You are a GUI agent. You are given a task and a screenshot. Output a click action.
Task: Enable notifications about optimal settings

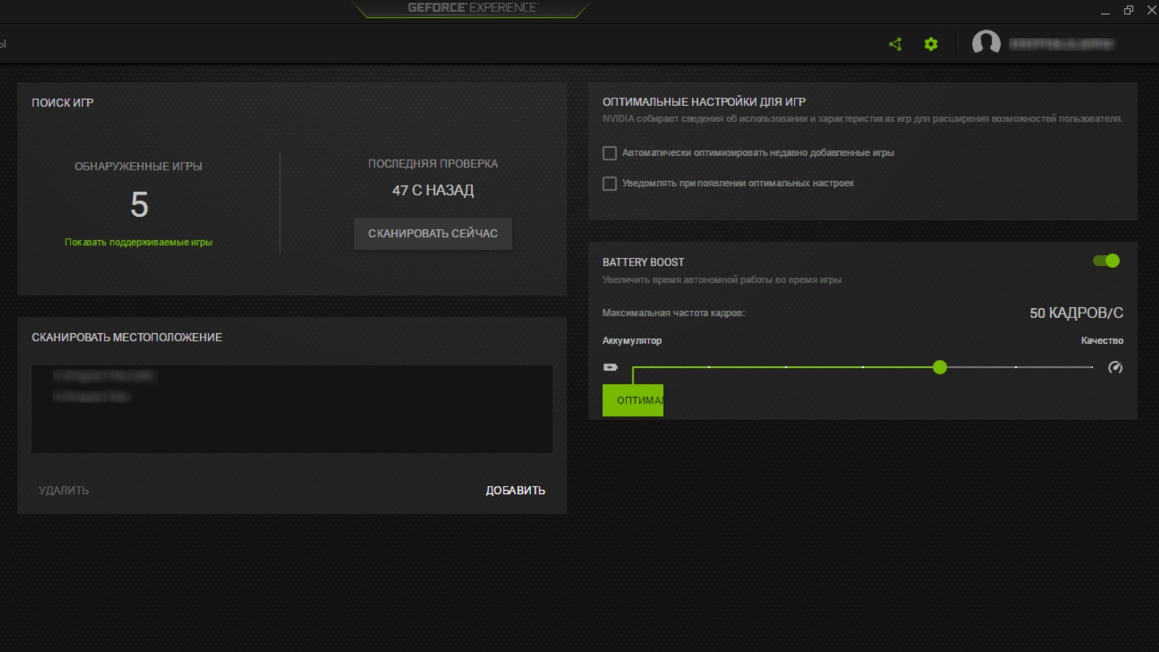point(610,184)
